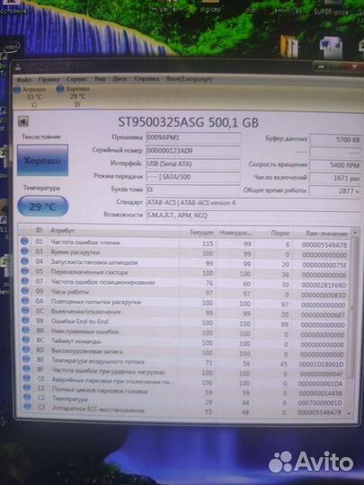Open the Файл menu

24,80
